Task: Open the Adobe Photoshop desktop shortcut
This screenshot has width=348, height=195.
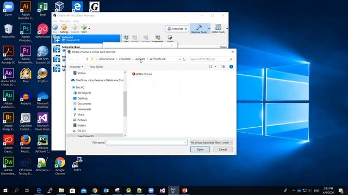Action: point(26,32)
